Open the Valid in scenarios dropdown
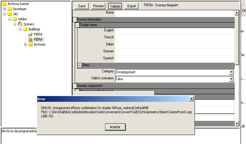The width and height of the screenshot is (246, 144). [x=231, y=78]
